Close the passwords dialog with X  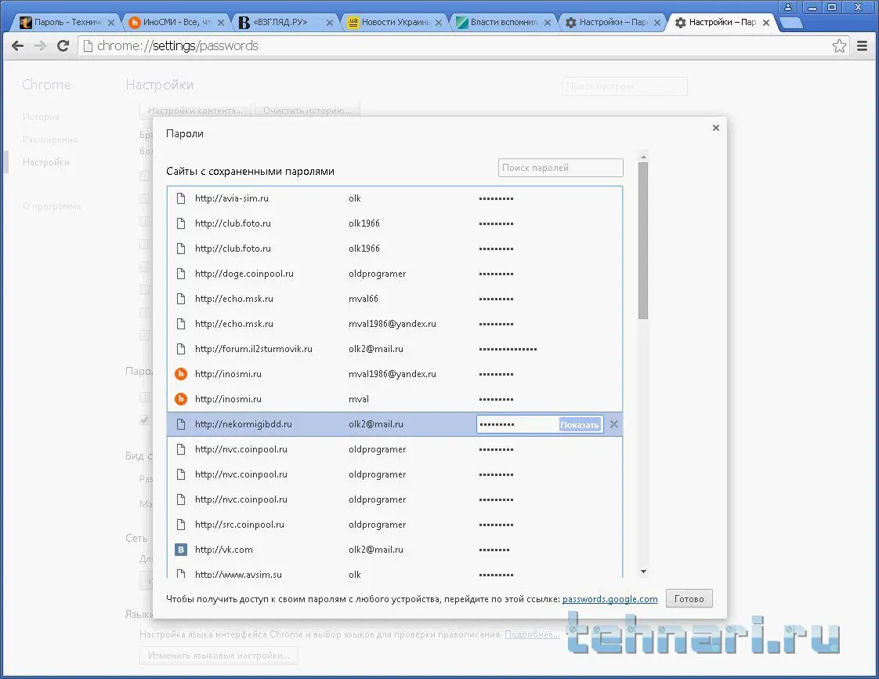tap(715, 128)
